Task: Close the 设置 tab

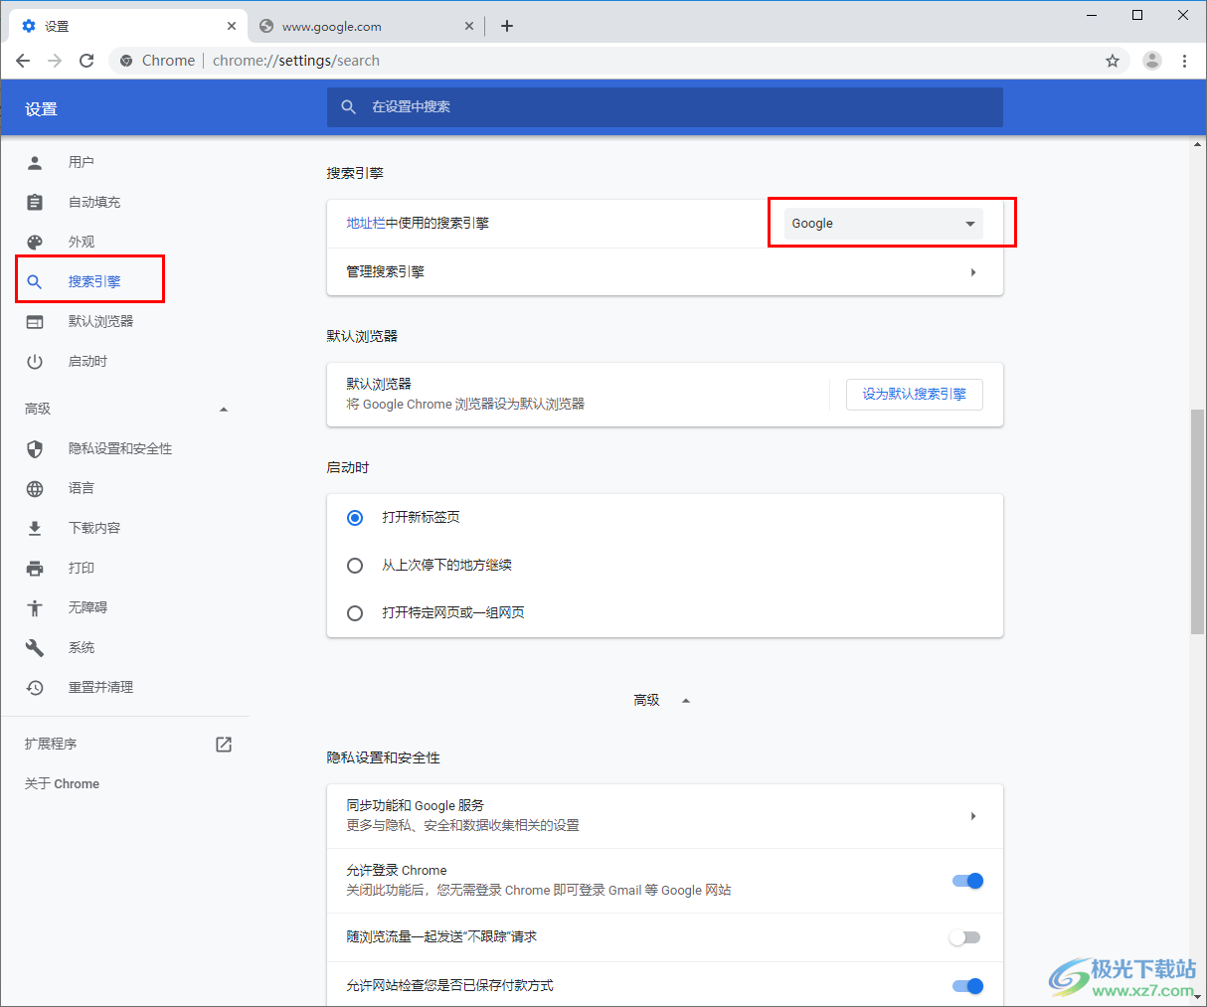Action: tap(231, 26)
